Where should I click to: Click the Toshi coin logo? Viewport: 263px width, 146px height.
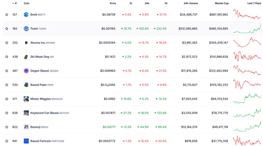coord(26,29)
